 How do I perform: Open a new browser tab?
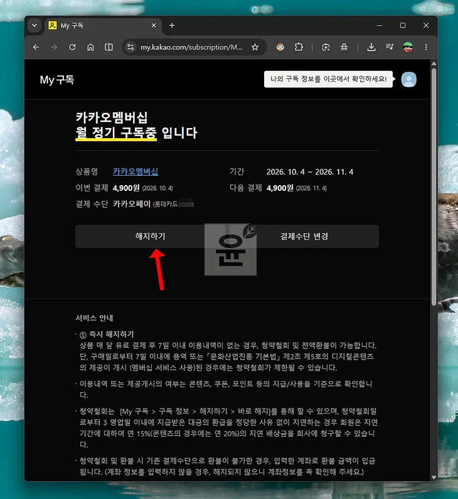(172, 26)
